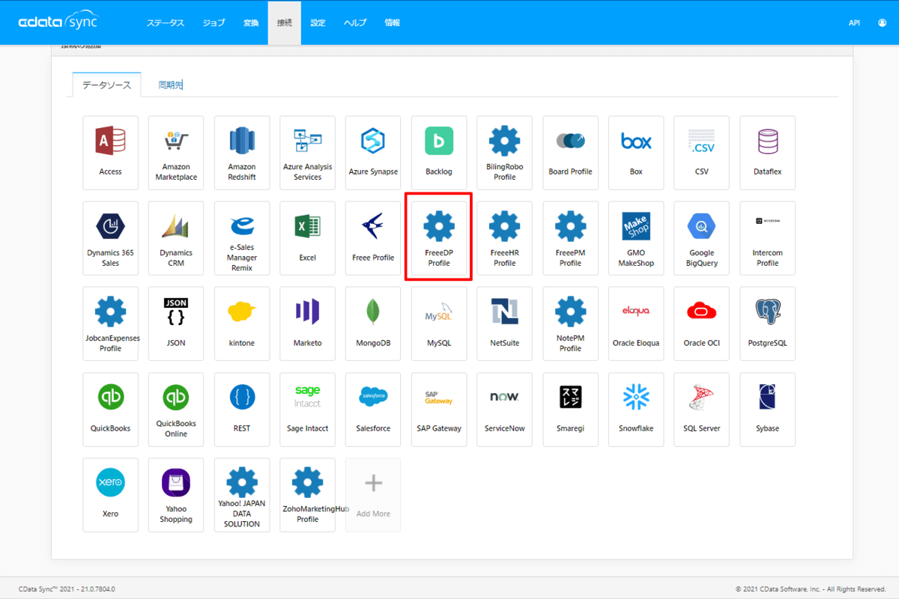This screenshot has width=899, height=599.
Task: Open the 設定 menu
Action: pos(318,22)
